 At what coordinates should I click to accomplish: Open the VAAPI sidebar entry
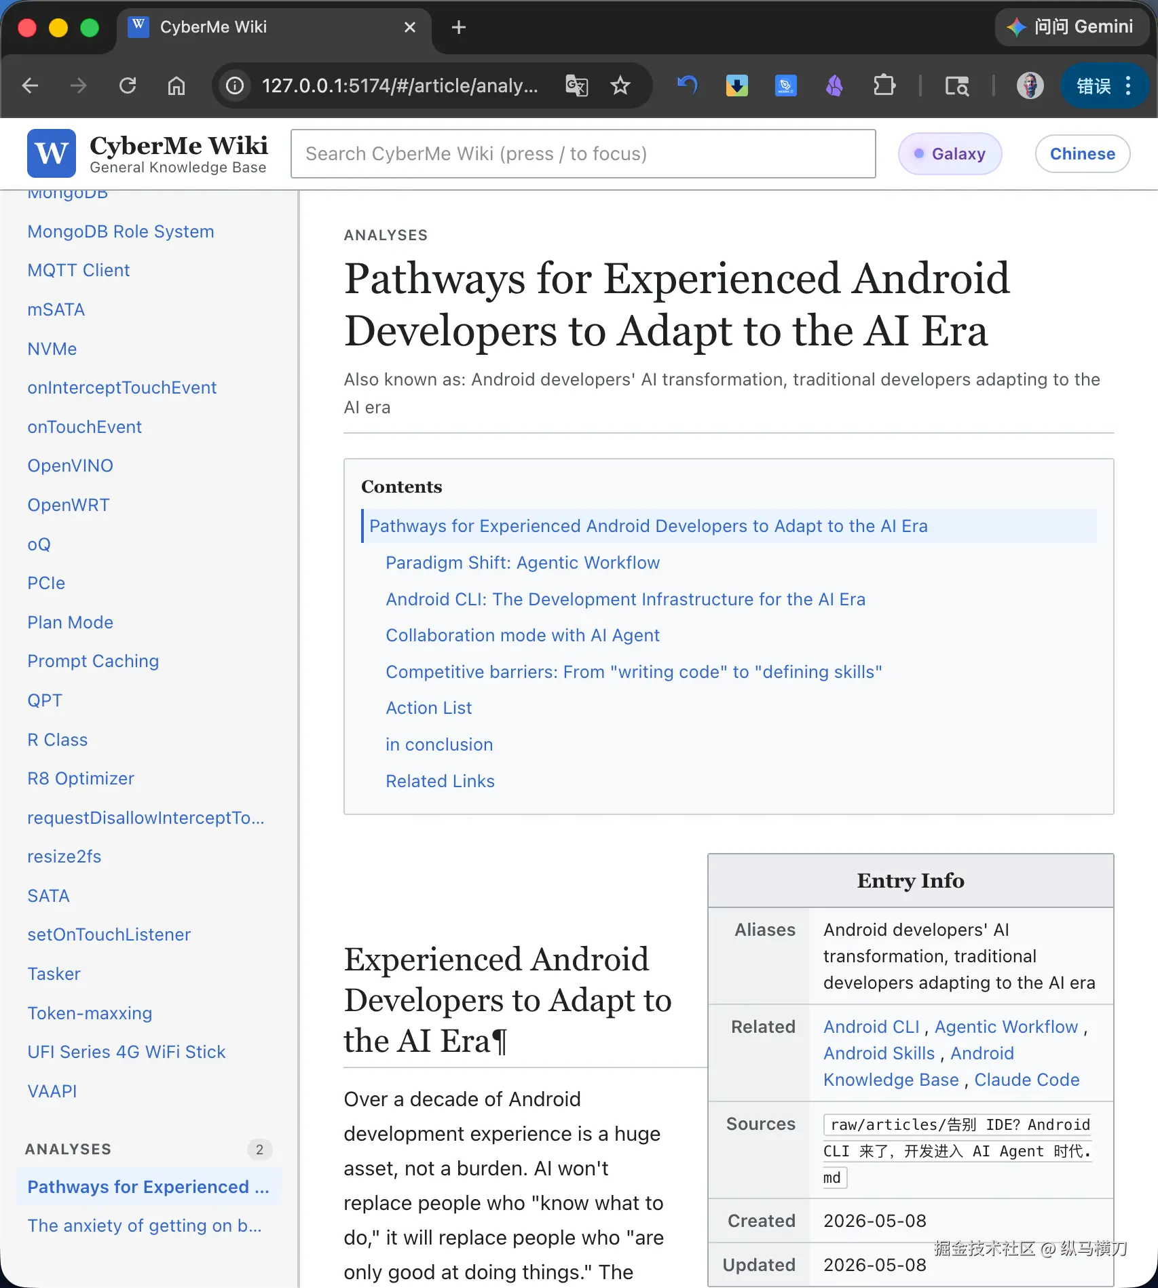point(52,1091)
